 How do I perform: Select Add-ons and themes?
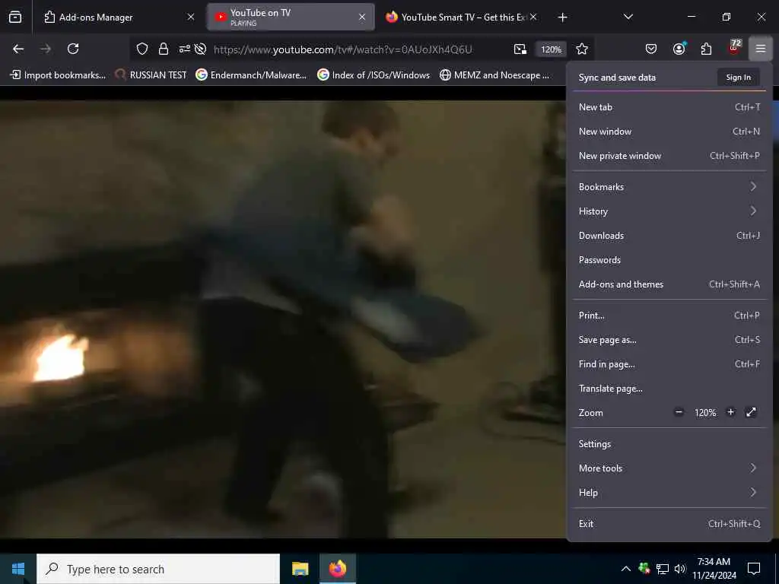pyautogui.click(x=669, y=284)
